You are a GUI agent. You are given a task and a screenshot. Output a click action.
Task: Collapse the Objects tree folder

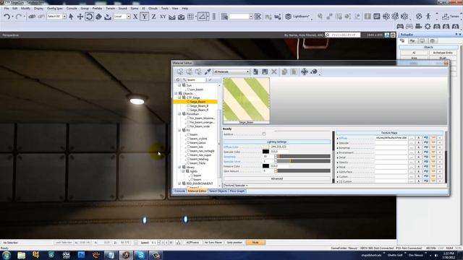[176, 93]
